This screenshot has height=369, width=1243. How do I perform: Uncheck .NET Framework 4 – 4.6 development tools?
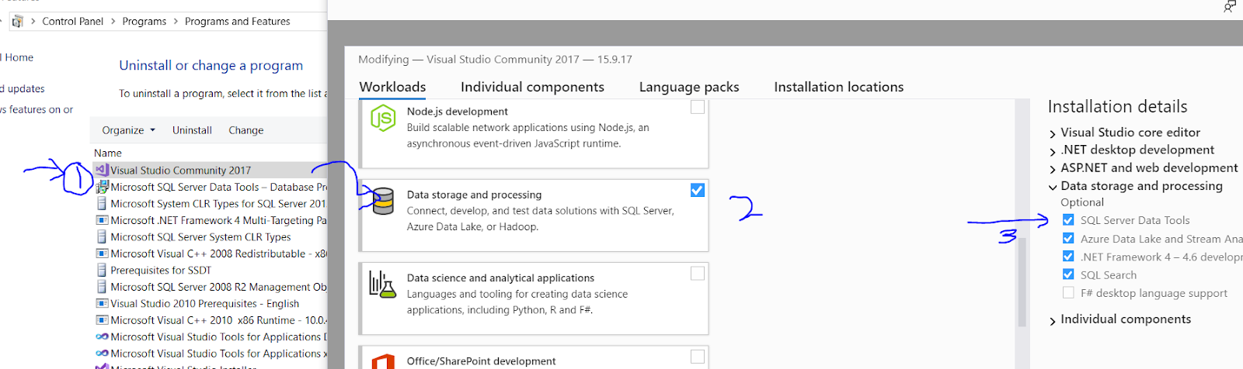(1068, 256)
